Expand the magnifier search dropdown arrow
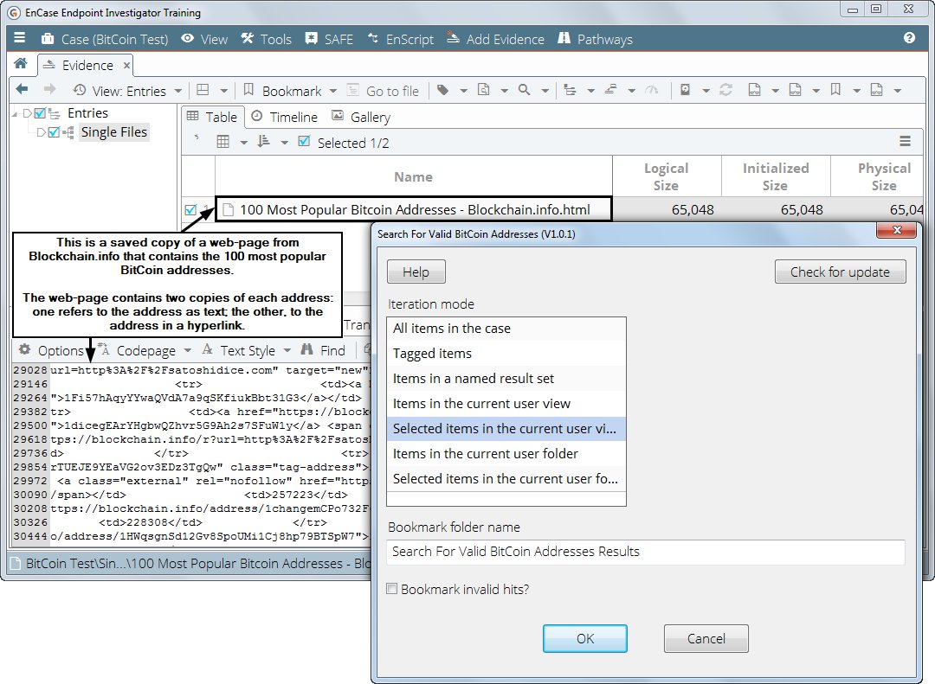 tap(545, 91)
